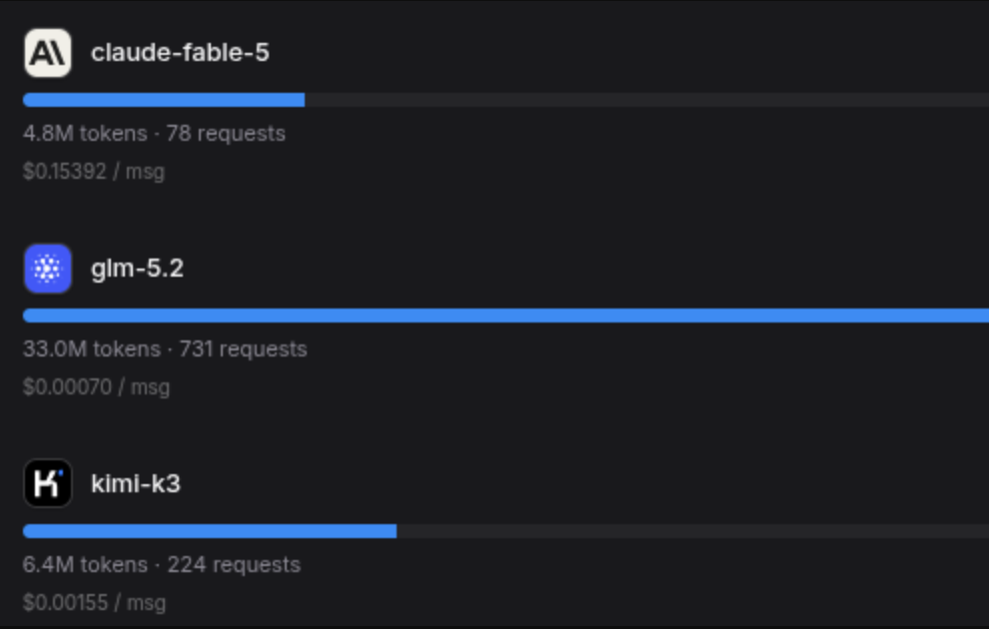989x629 pixels.
Task: Click the 33.0M tokens · 731 requests text
Action: 165,349
